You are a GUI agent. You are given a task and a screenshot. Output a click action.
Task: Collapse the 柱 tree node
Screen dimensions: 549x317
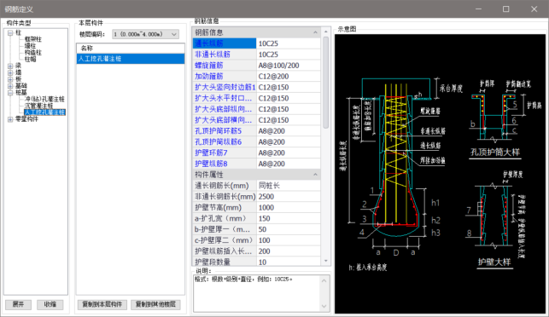(x=10, y=33)
